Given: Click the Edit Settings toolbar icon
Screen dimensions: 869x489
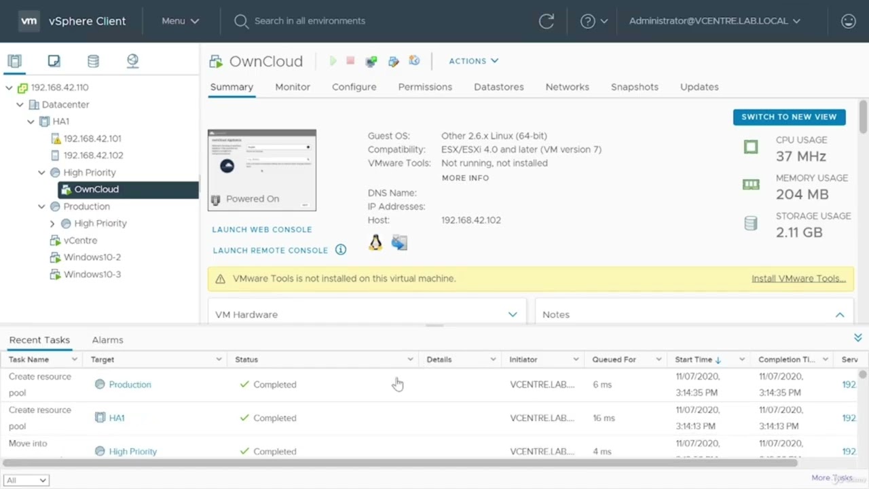Looking at the screenshot, I should [393, 61].
